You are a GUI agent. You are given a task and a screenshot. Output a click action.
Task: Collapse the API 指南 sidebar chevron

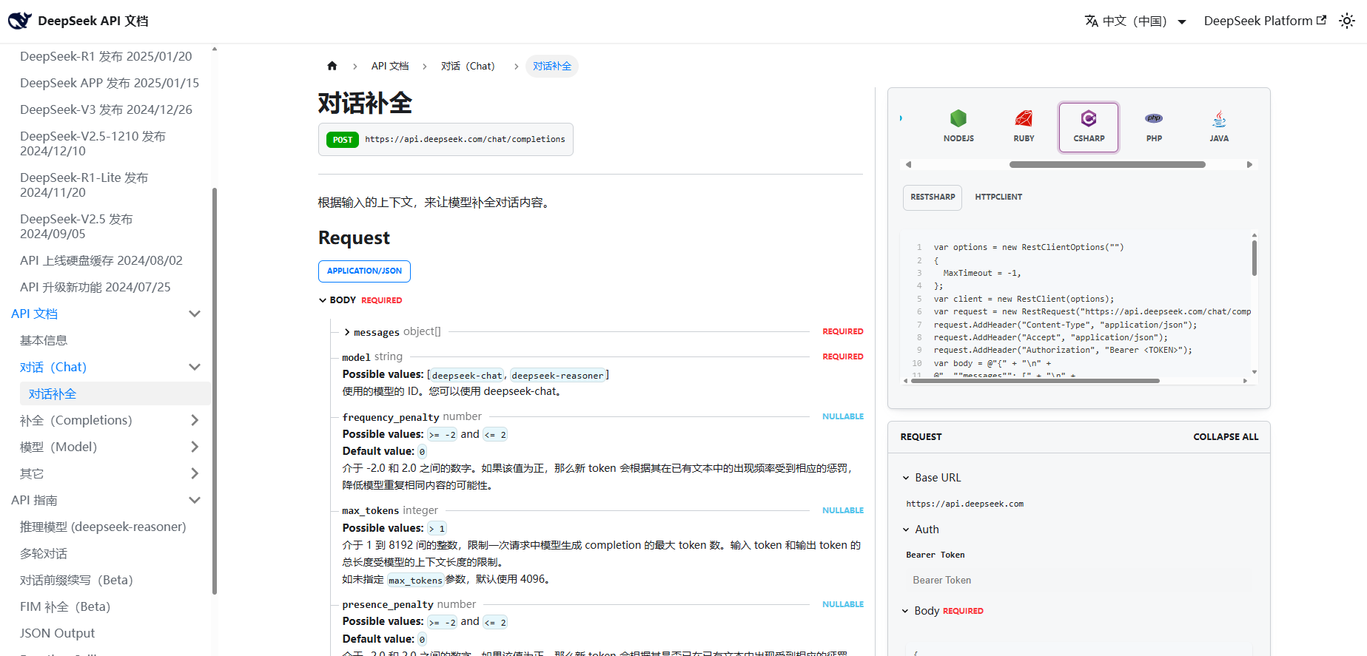coord(195,500)
